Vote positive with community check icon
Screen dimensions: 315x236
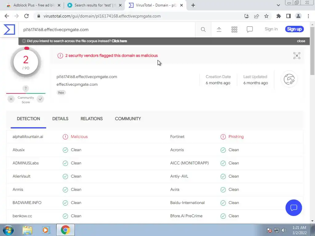point(40,99)
